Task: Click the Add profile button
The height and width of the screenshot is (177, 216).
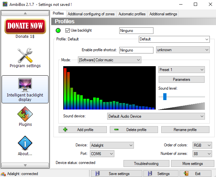Action: [83, 130]
